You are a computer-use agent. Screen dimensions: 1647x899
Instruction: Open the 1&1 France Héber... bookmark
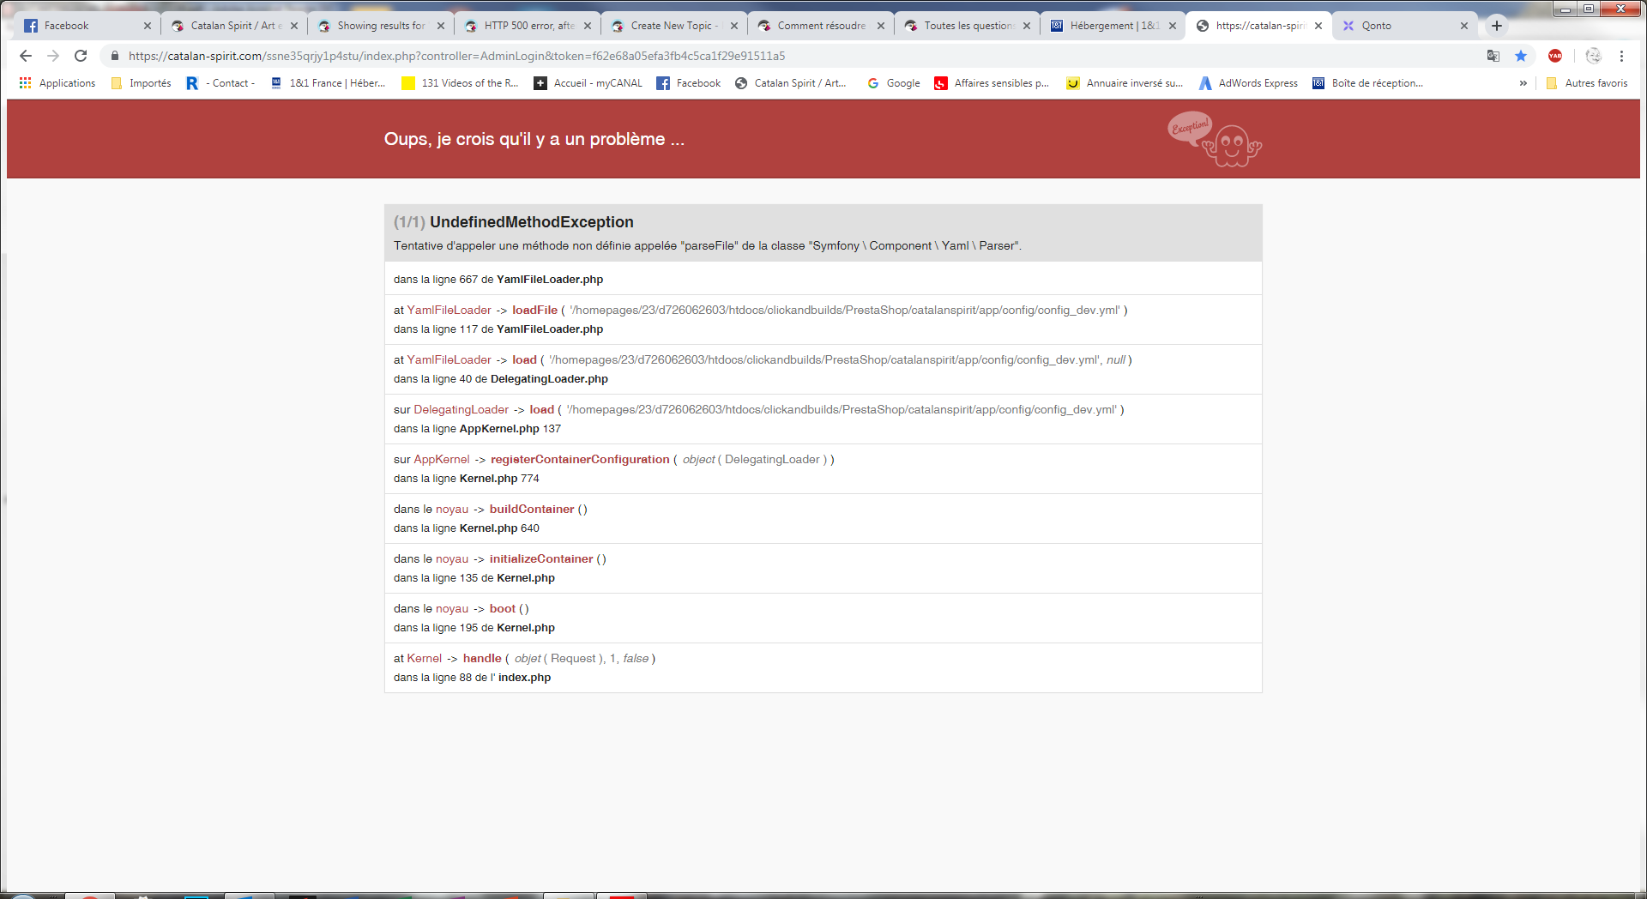pyautogui.click(x=328, y=83)
